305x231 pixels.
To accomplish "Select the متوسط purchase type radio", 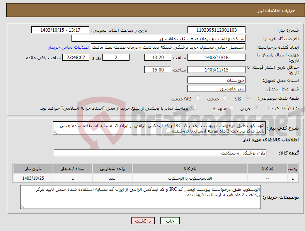I will click(x=232, y=107).
